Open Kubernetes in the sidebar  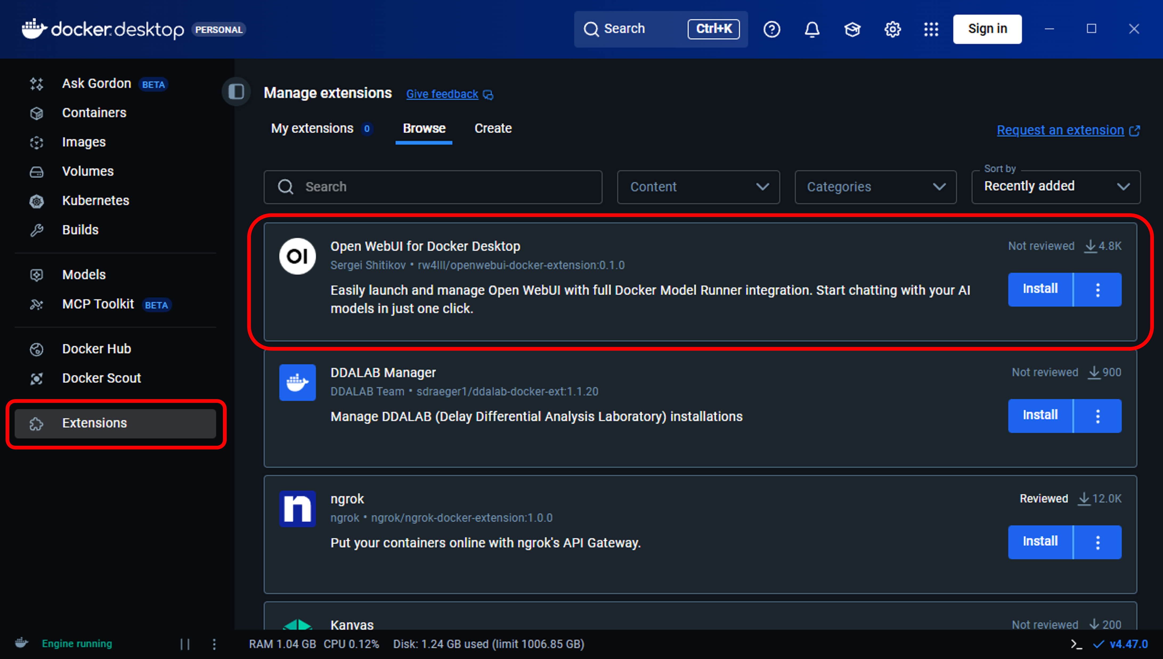tap(95, 200)
